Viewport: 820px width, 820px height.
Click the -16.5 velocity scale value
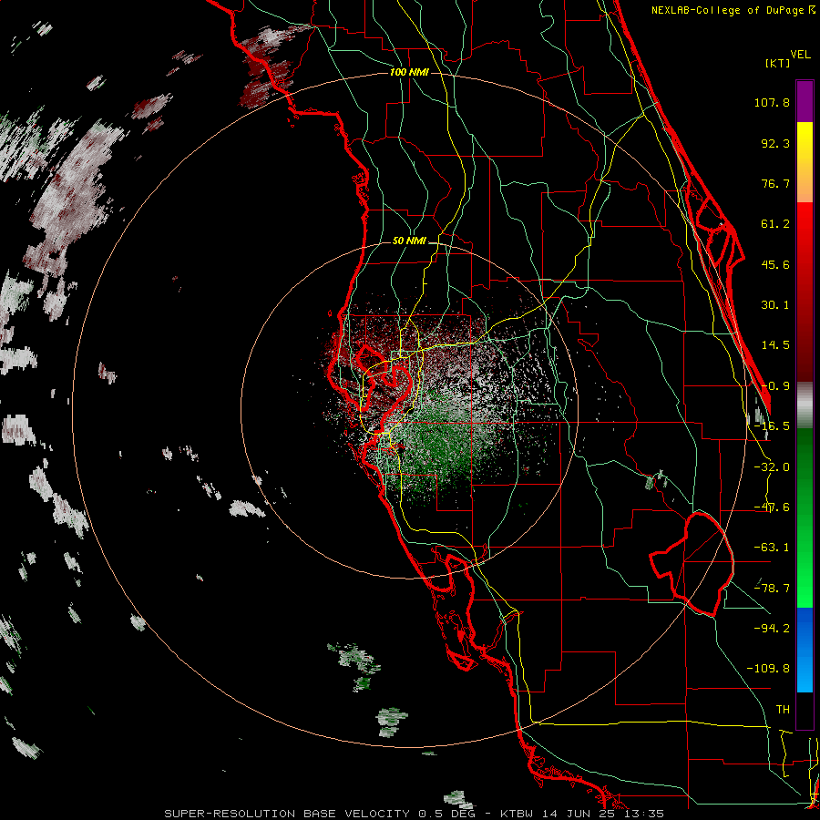[x=772, y=426]
